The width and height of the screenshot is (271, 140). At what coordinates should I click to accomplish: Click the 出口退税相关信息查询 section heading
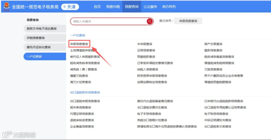coord(85,93)
